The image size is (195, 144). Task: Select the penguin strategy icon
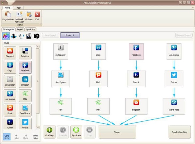tap(13, 36)
